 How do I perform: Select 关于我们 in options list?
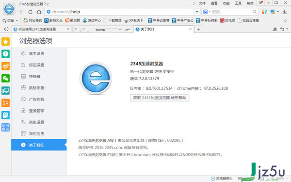click(39, 145)
